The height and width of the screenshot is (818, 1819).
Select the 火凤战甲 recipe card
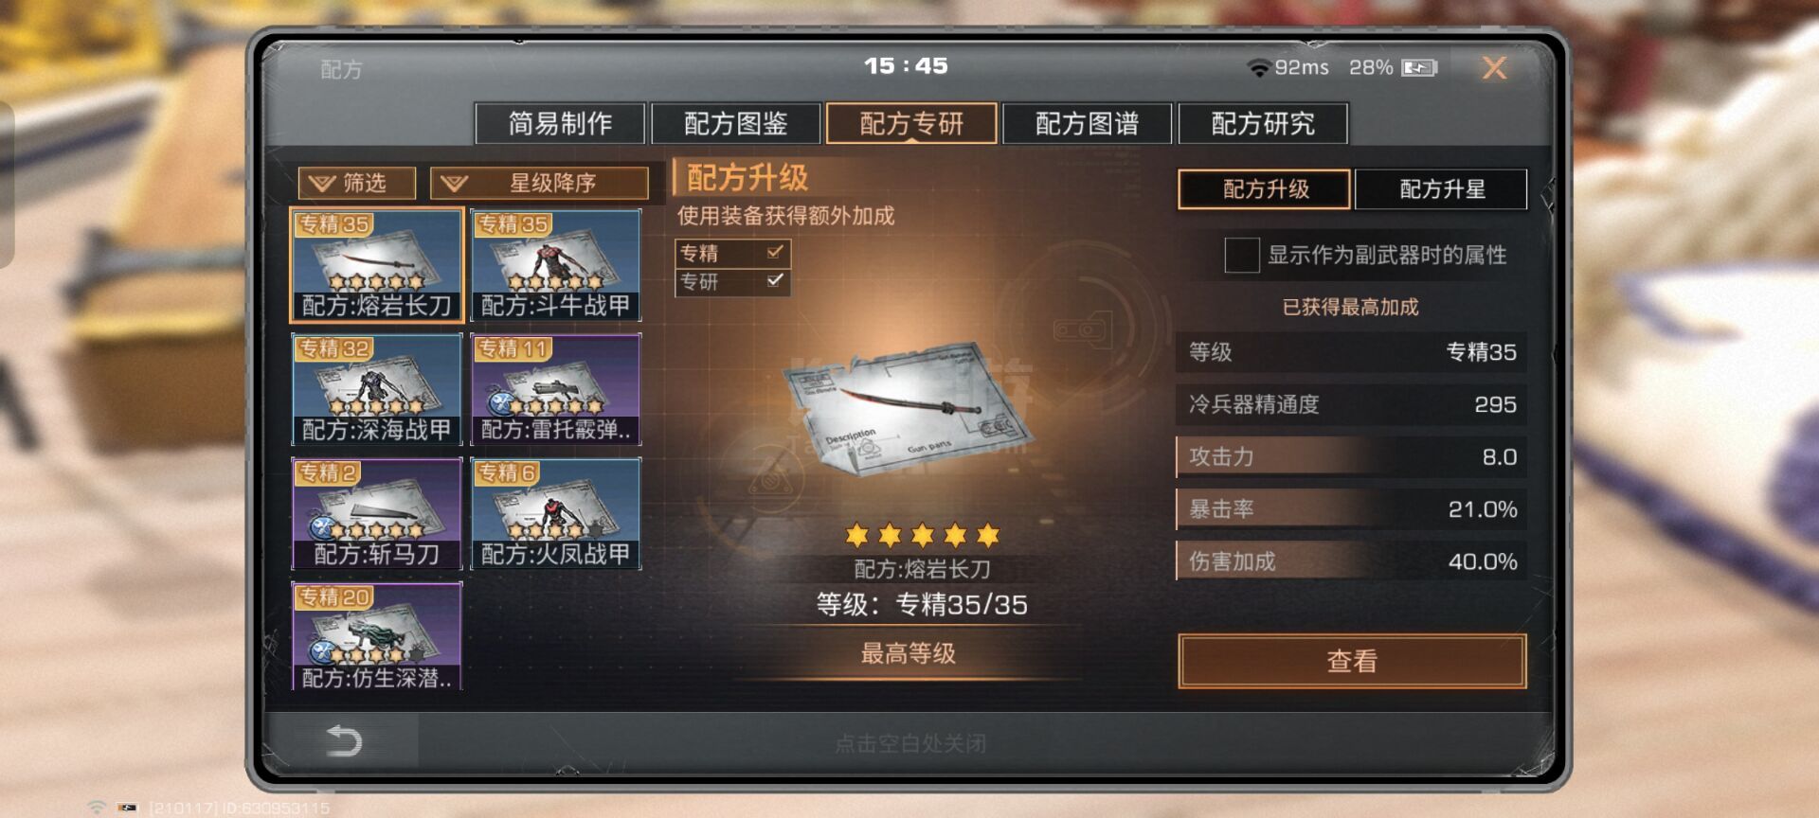[556, 513]
